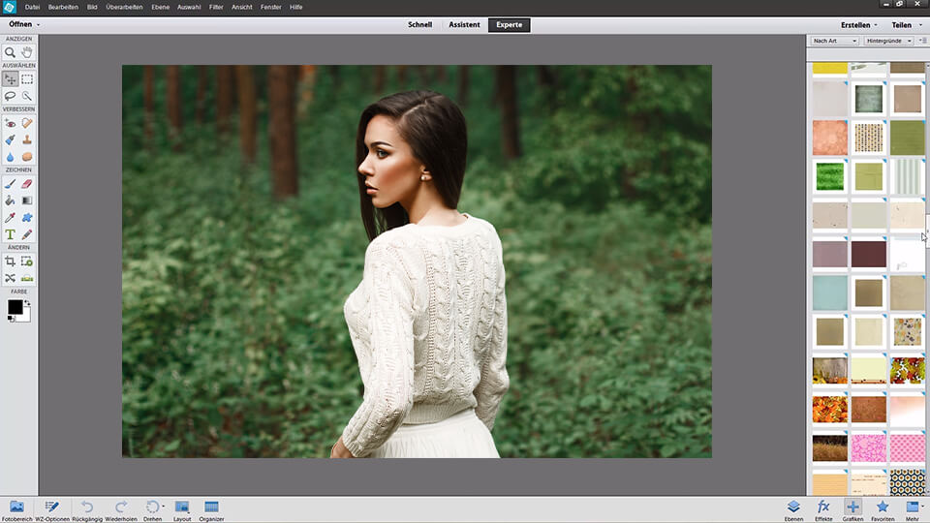
Task: Switch to Schnell edit mode
Action: [x=419, y=25]
